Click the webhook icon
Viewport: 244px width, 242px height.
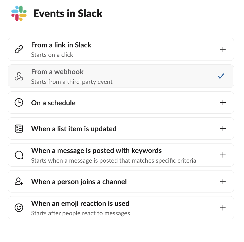point(19,76)
